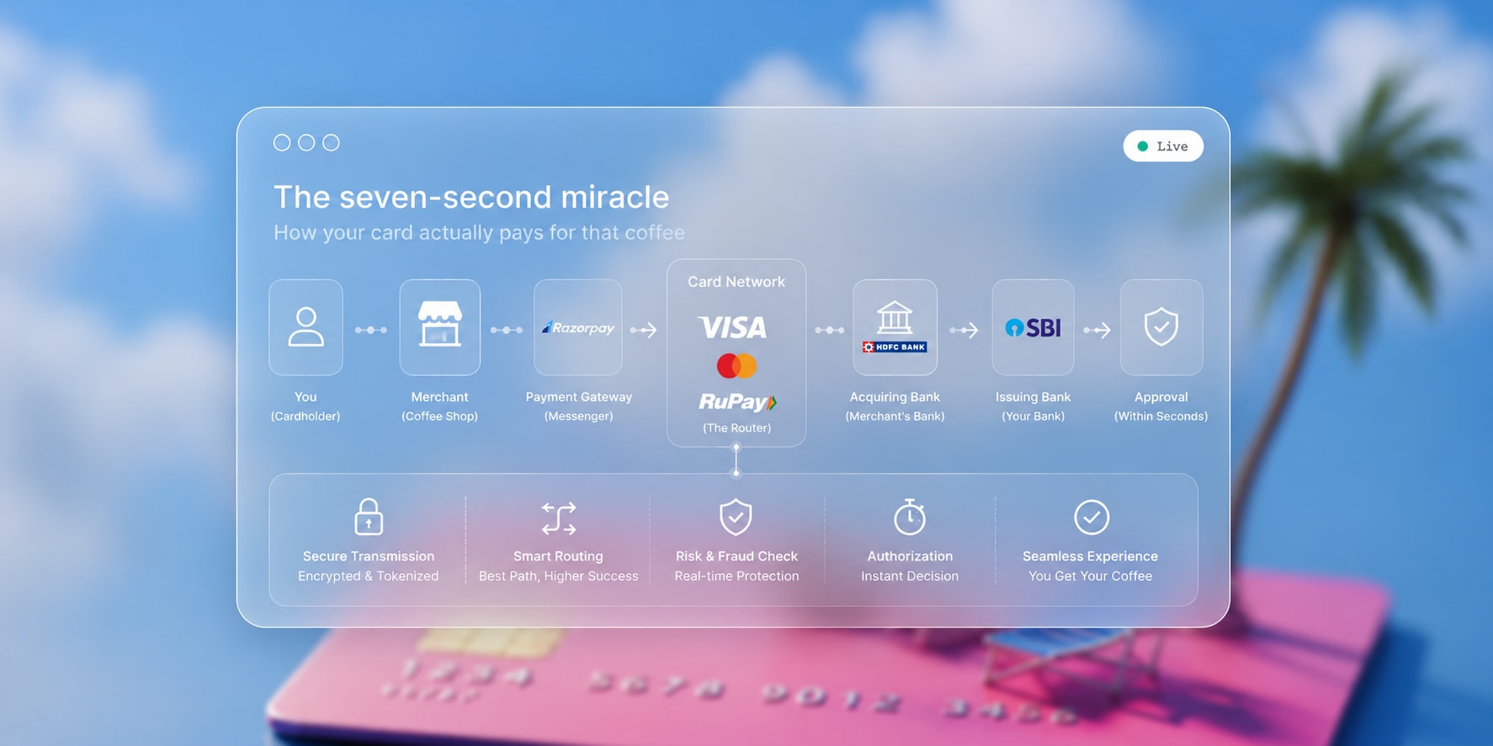1493x746 pixels.
Task: Select the "Real-time Protection" text
Action: 736,576
